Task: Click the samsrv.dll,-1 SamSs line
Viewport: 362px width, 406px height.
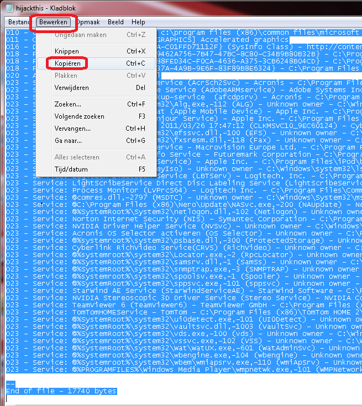Action: click(x=183, y=262)
